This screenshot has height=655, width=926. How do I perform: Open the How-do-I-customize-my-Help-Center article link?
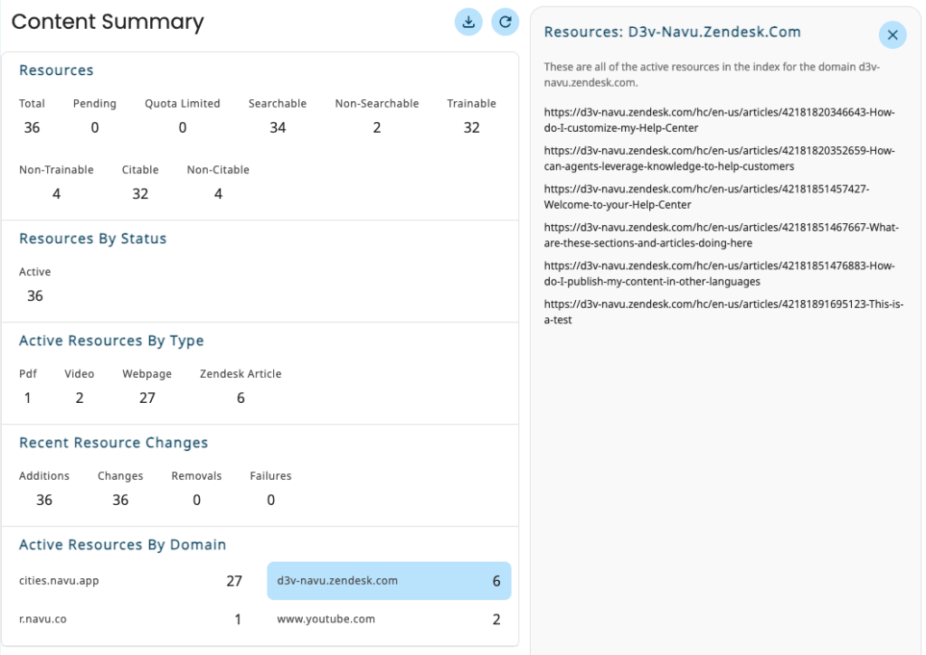click(720, 120)
